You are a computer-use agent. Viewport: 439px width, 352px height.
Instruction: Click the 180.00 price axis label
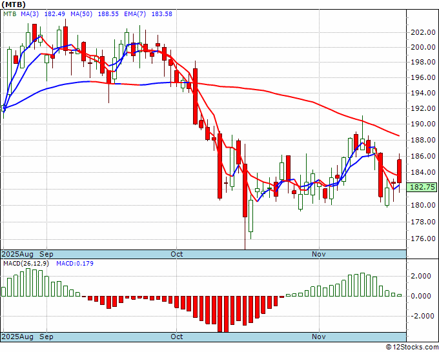(x=423, y=205)
